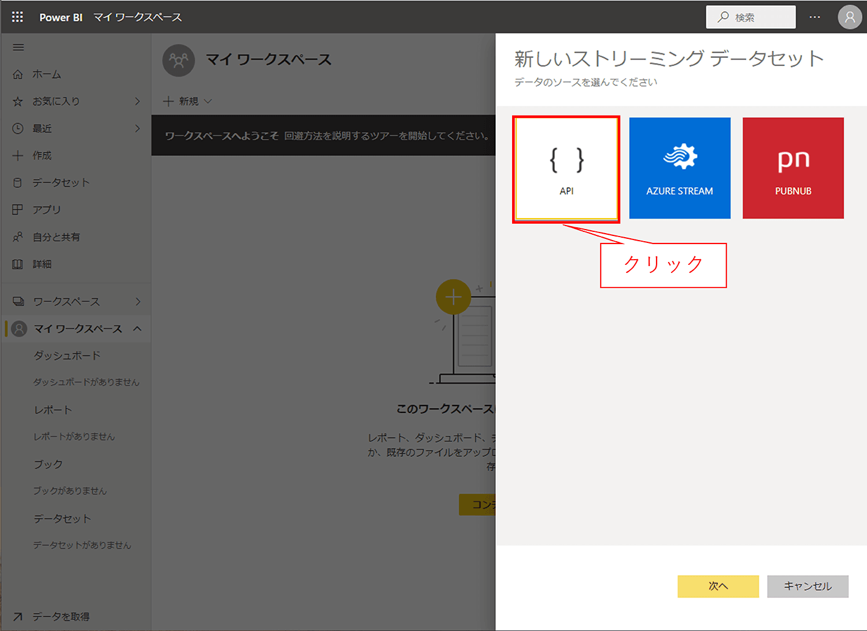867x631 pixels.
Task: Open ブック under my workspace
Action: point(48,464)
